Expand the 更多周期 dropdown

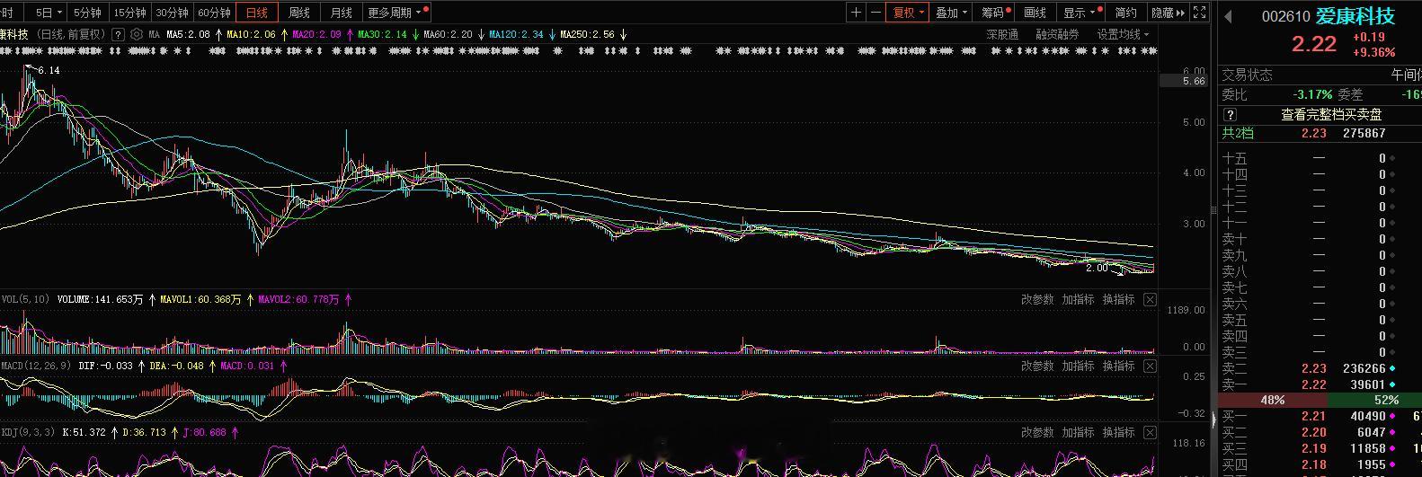point(396,13)
